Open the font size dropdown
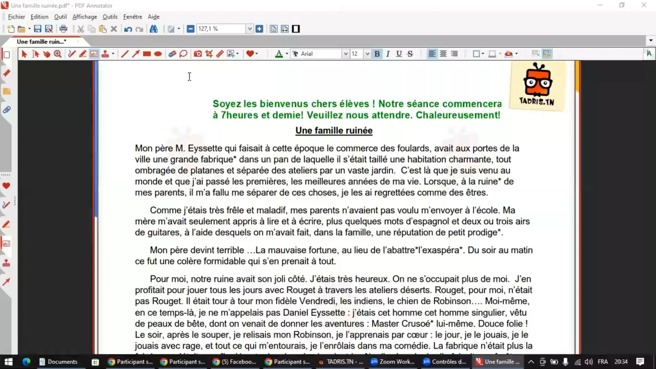This screenshot has height=369, width=656. point(367,54)
